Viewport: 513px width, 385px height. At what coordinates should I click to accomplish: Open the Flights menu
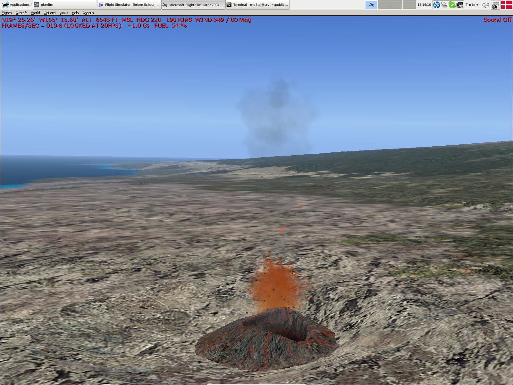(6, 13)
